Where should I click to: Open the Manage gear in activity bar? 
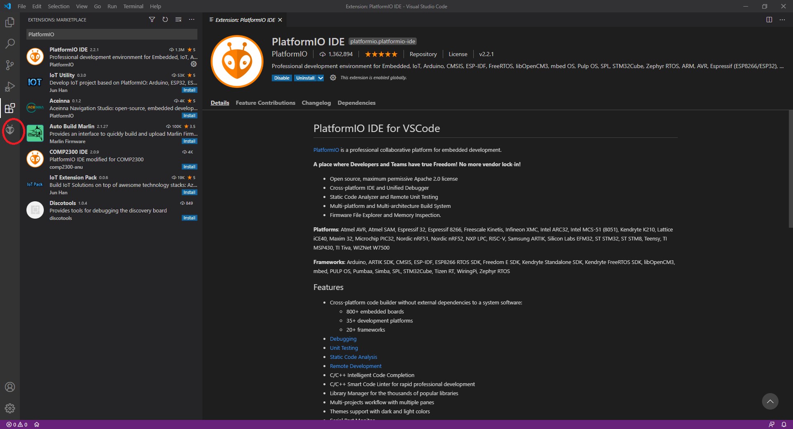10,408
